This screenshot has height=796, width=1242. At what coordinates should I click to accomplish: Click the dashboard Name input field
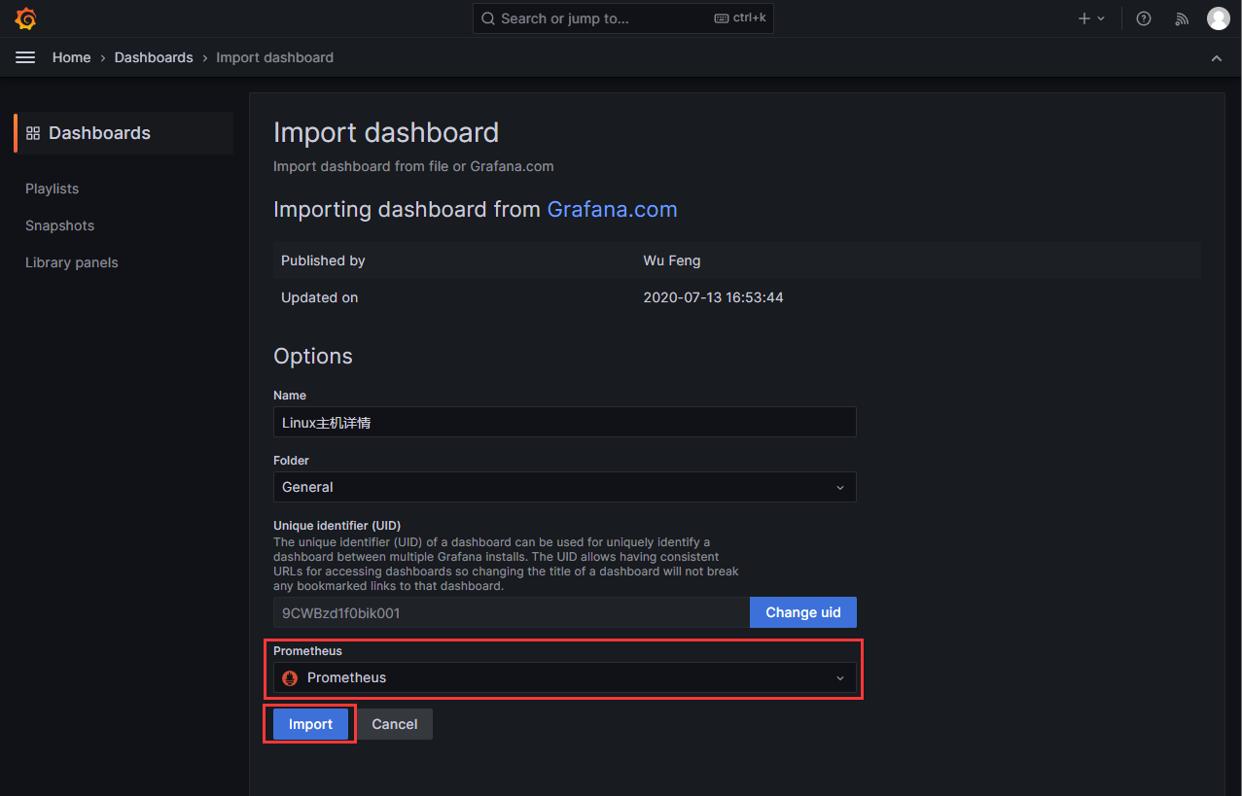[564, 423]
